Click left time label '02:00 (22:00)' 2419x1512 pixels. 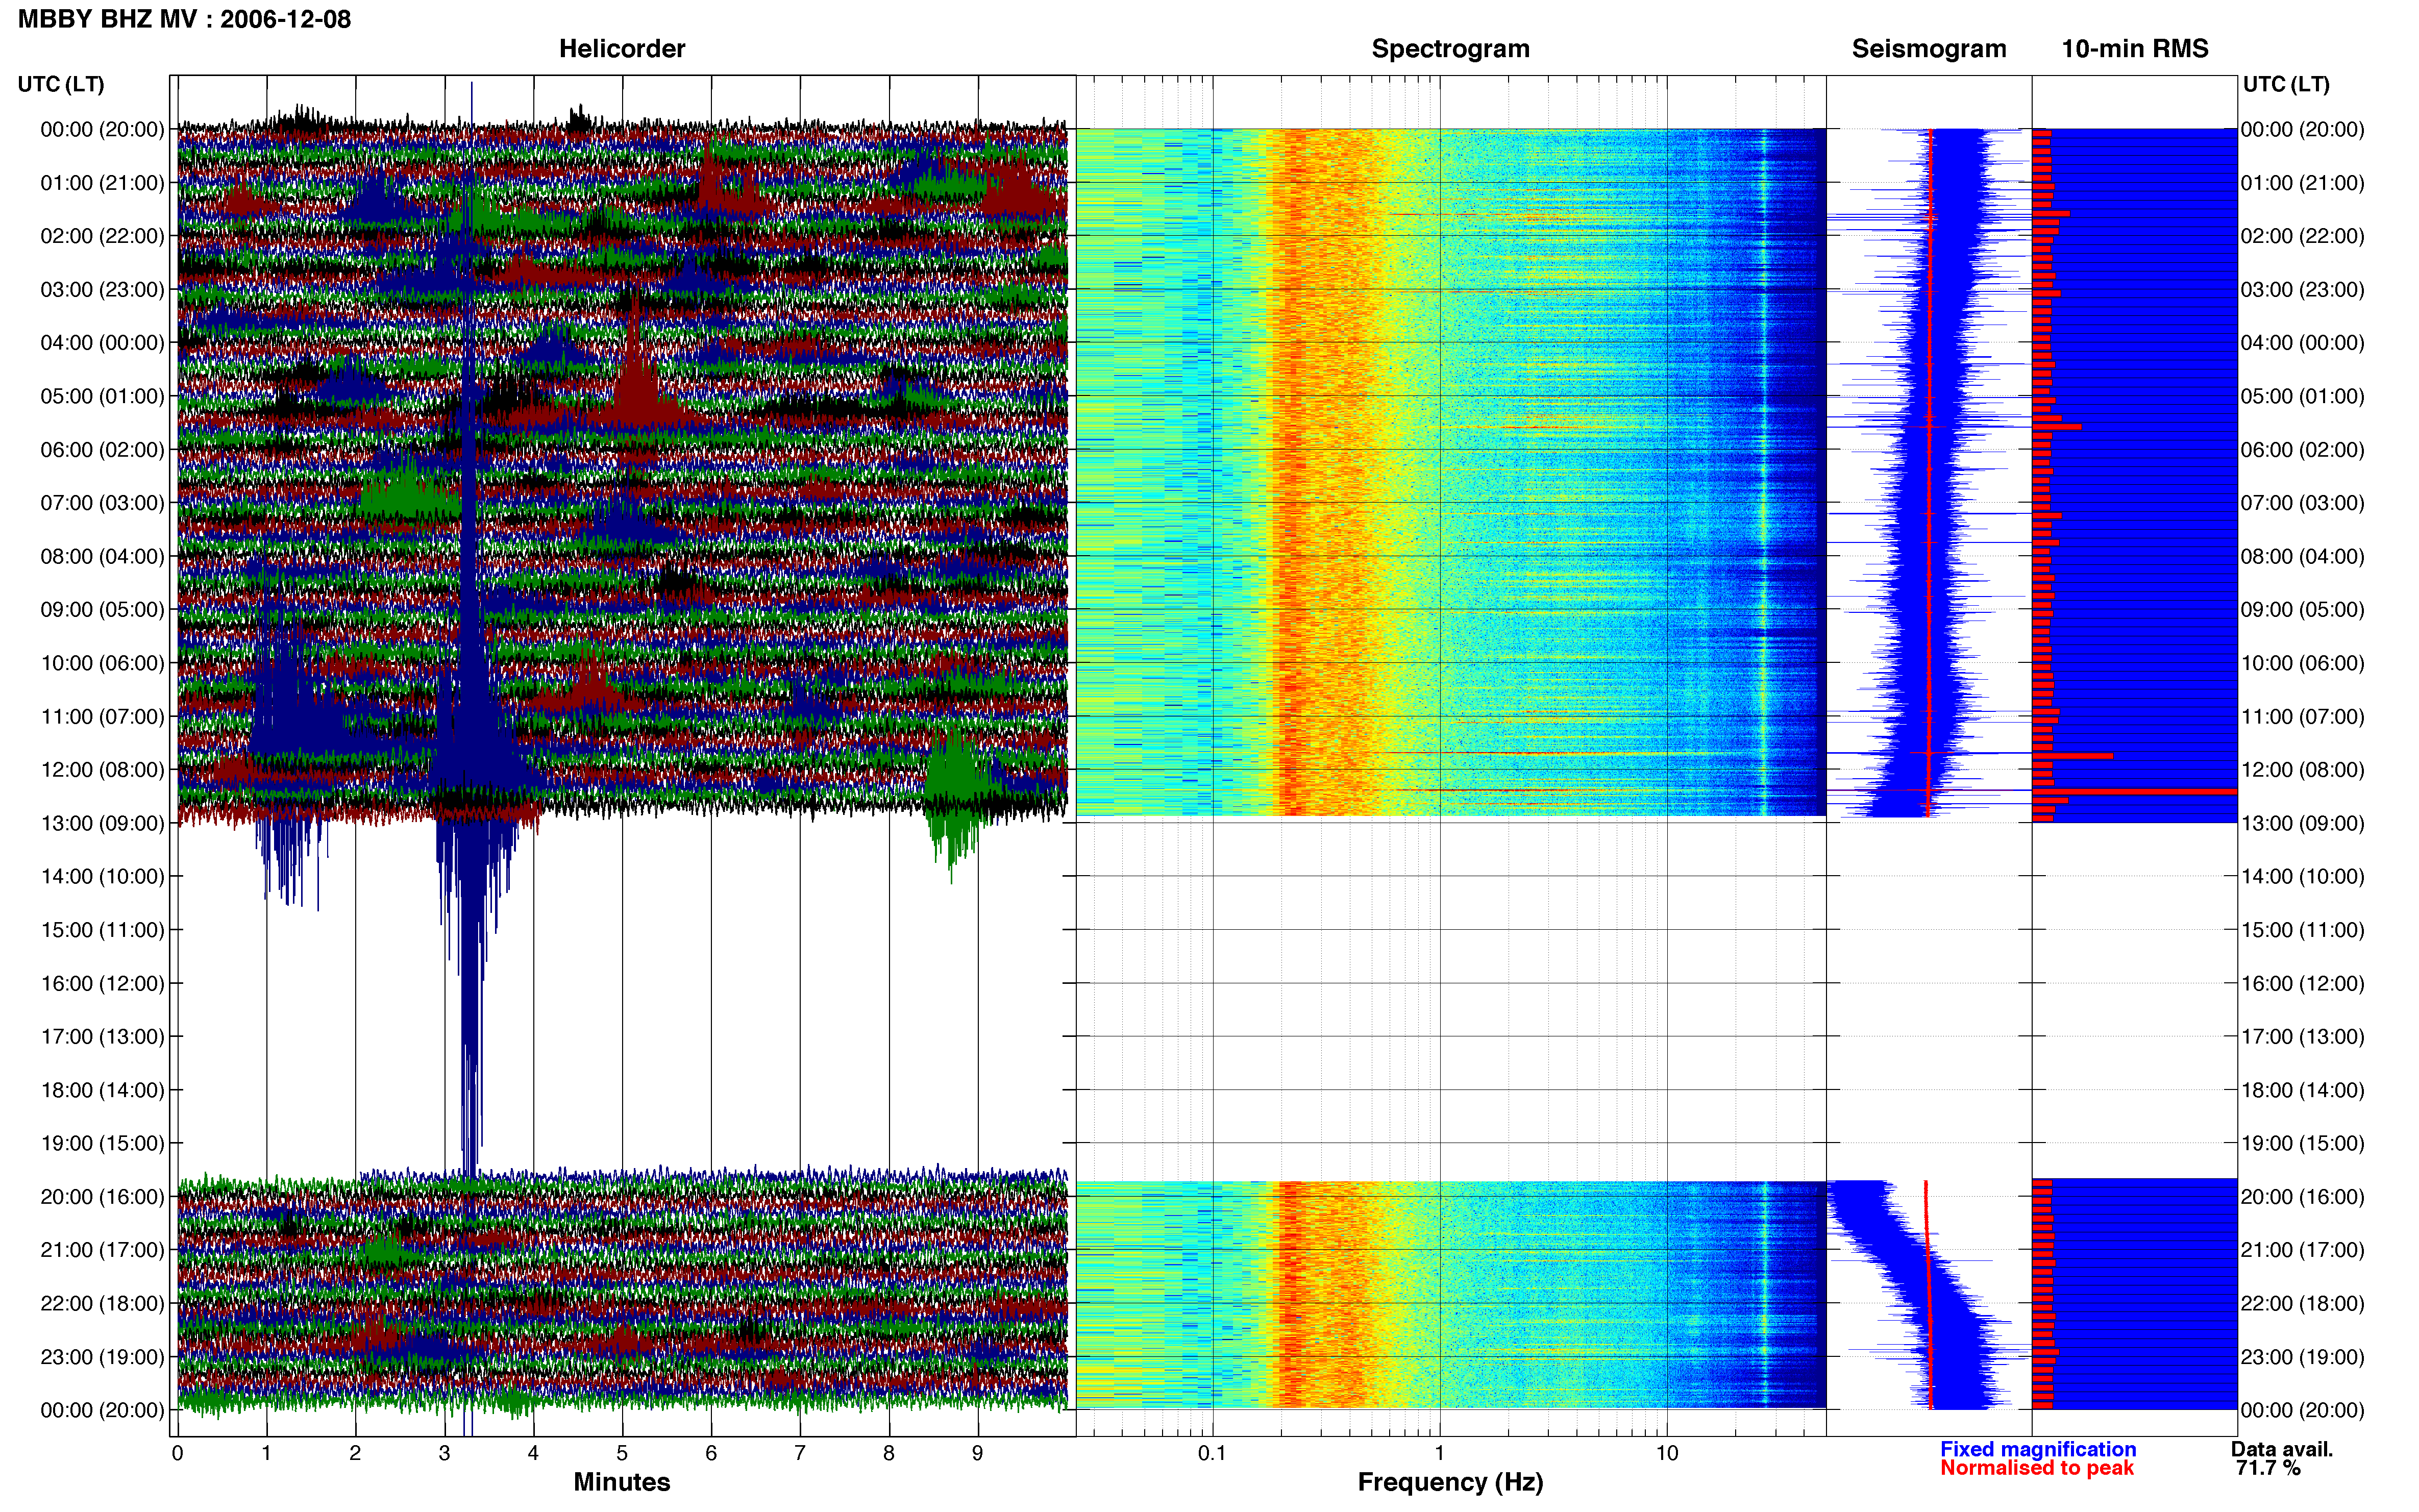coord(102,236)
